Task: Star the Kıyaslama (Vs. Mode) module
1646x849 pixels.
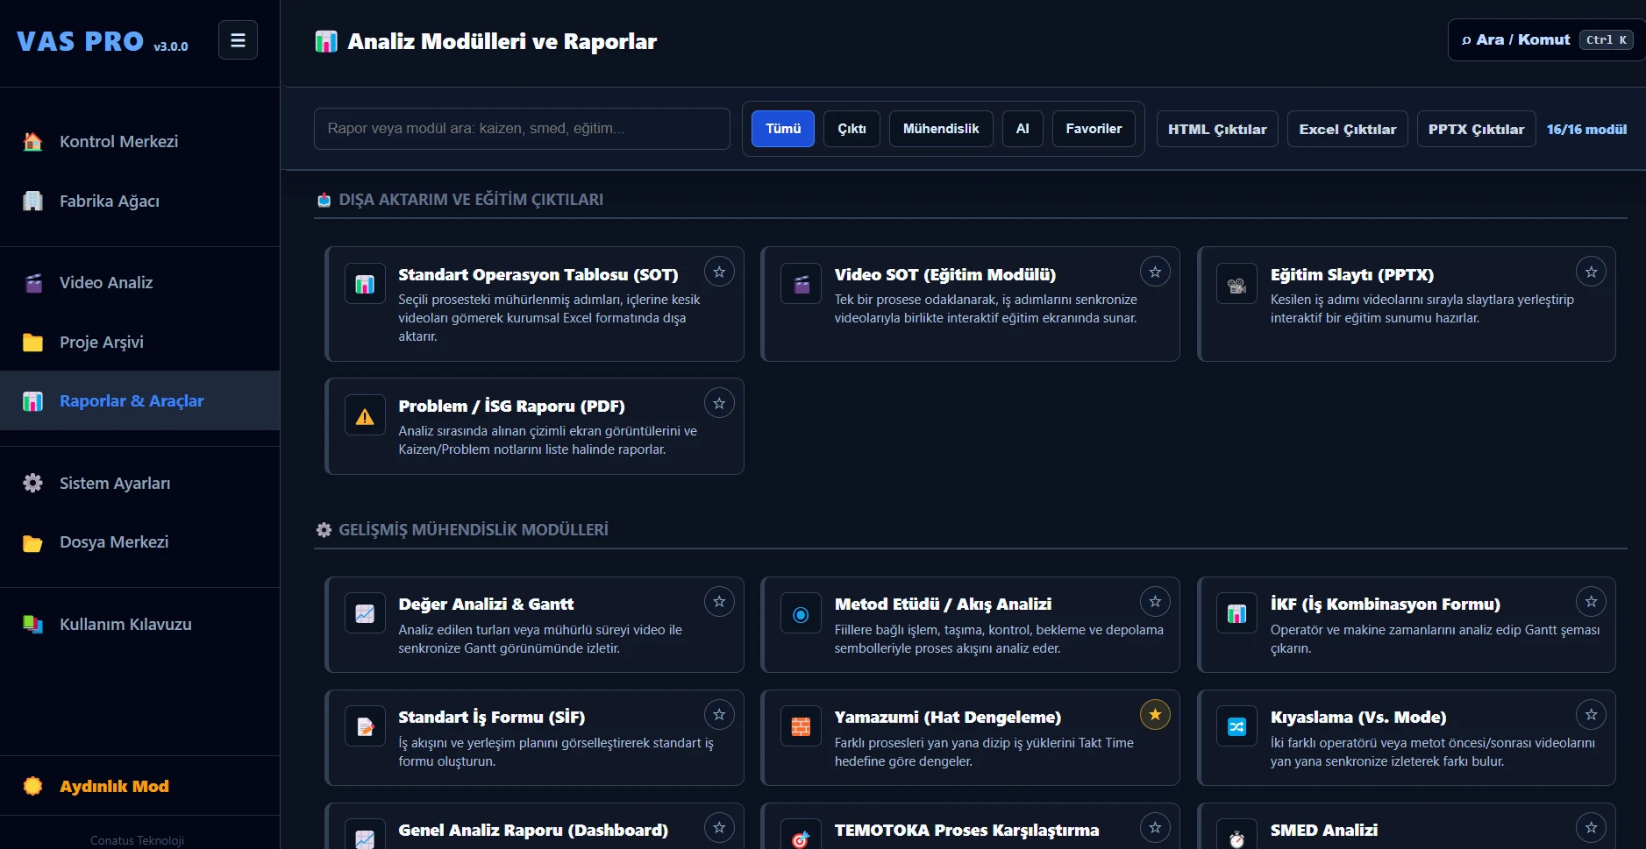Action: (1591, 714)
